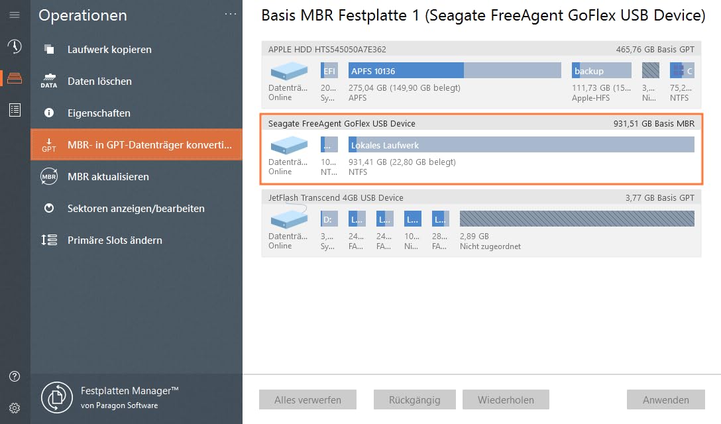Click the Eigenschaften info icon
Screen dimensions: 721x424
point(49,113)
